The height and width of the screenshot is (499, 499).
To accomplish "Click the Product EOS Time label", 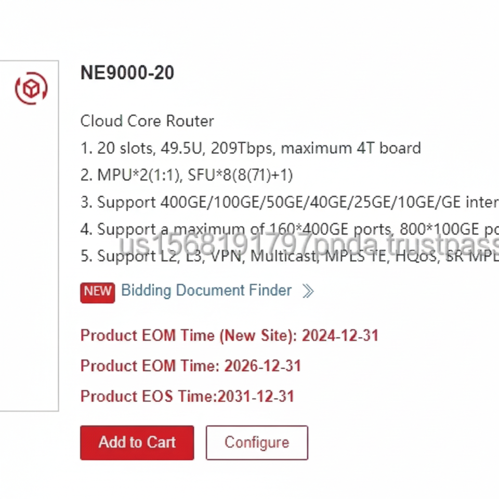I will coord(149,397).
